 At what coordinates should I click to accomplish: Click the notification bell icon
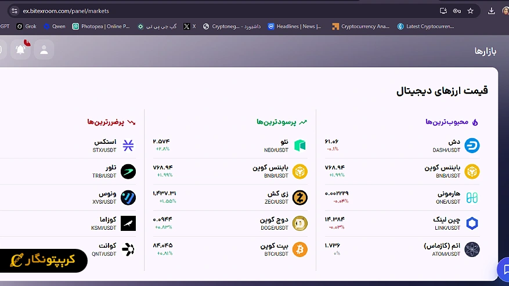[x=20, y=50]
